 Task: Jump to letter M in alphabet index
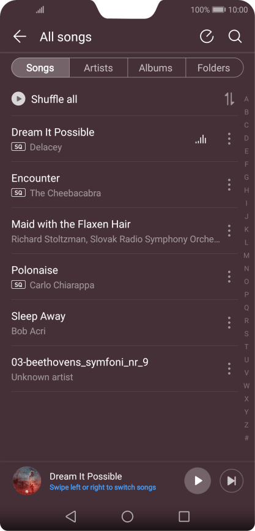[x=246, y=255]
